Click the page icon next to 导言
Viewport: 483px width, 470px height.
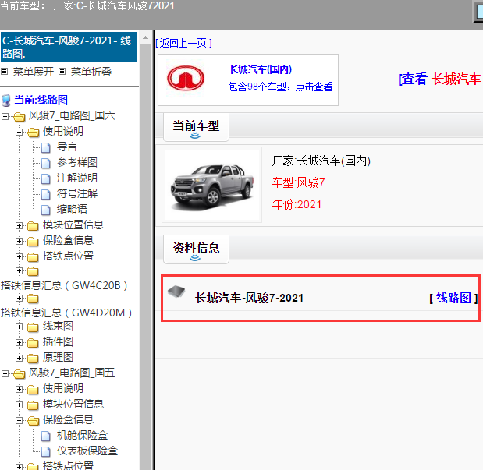[x=46, y=148]
